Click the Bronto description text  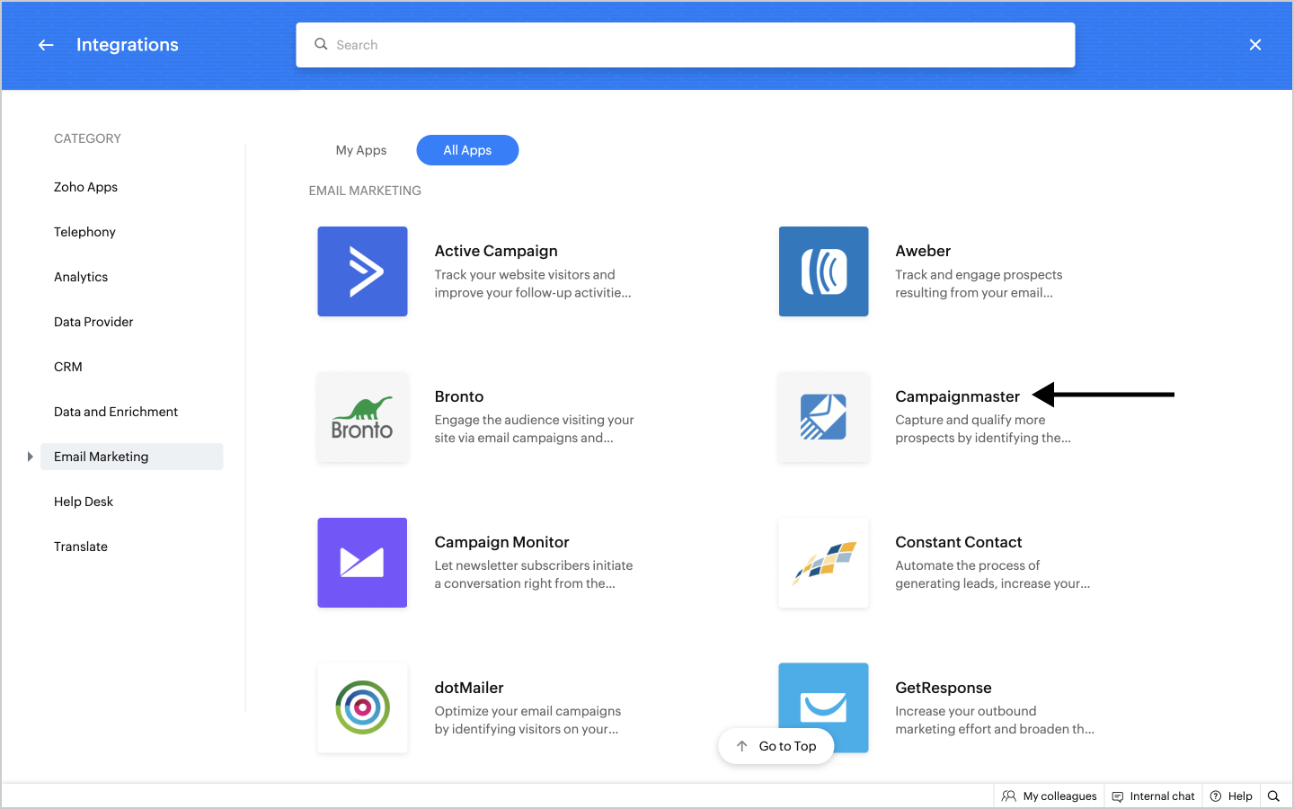point(535,429)
